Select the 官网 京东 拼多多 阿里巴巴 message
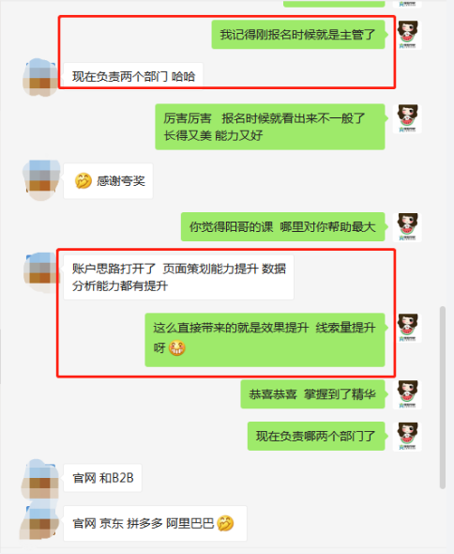The image size is (454, 554). click(x=155, y=523)
